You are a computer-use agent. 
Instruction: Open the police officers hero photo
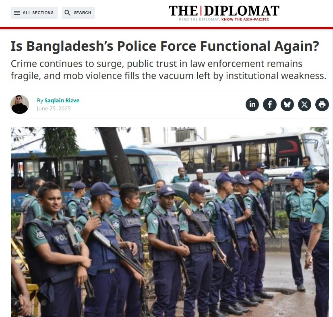click(170, 222)
